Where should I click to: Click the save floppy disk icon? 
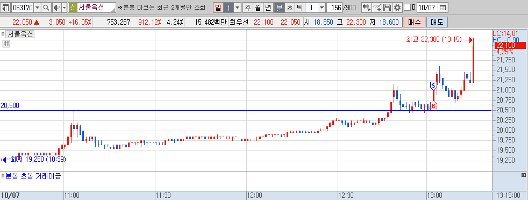(387, 8)
